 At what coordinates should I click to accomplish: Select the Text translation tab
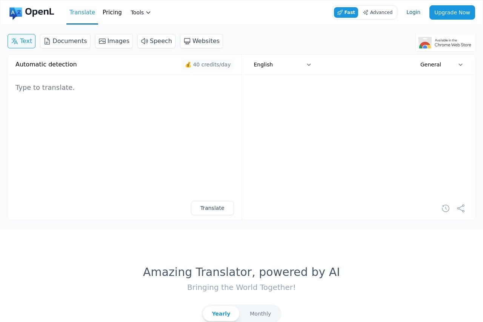tap(22, 41)
